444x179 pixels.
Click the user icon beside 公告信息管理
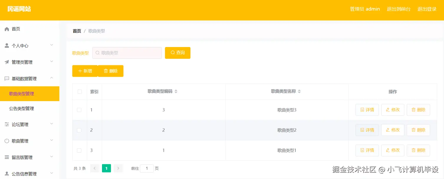click(x=7, y=174)
